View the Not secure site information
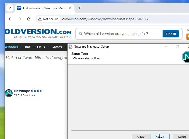189x139 pixels. [x=48, y=19]
